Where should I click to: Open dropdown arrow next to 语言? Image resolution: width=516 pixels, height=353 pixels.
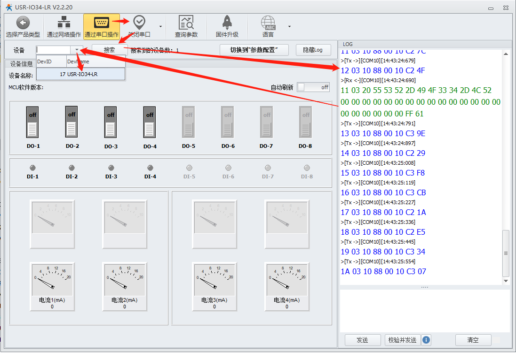[290, 26]
